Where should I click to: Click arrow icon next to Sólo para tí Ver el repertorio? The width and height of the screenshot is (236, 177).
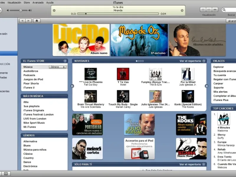click(204, 164)
